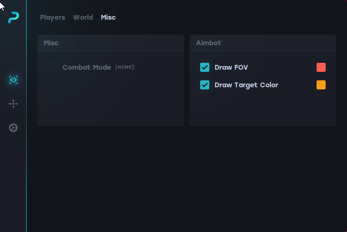
Task: Click the Draw FOV label text
Action: [231, 68]
